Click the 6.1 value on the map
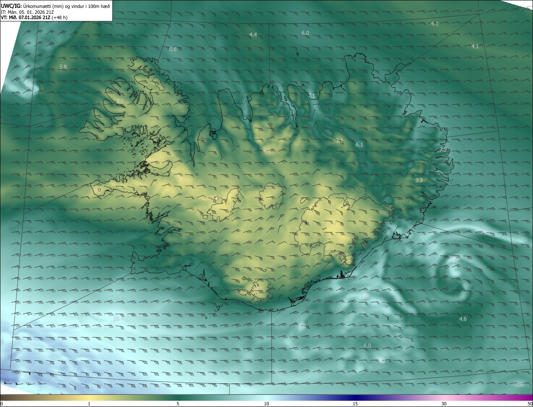 (x=359, y=144)
